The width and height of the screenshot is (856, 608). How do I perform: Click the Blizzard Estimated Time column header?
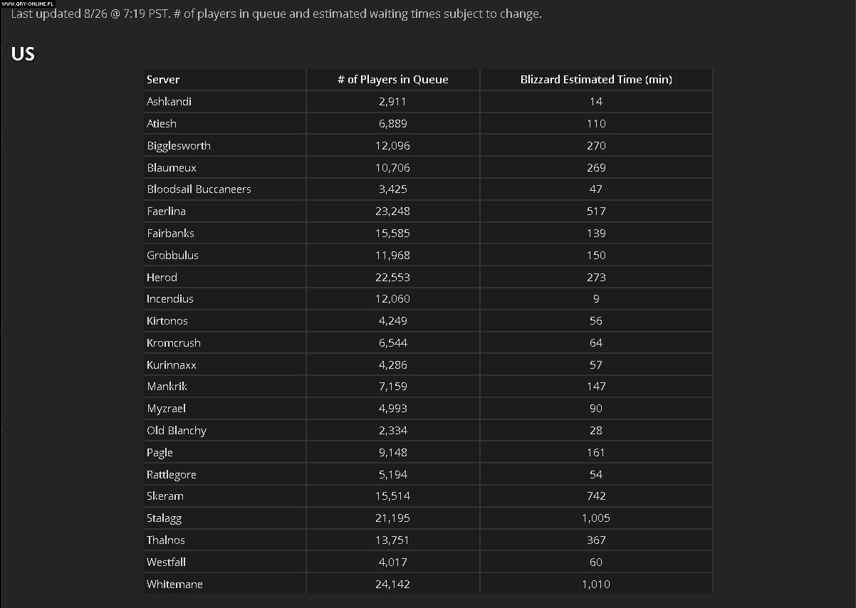click(596, 80)
